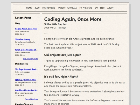The width and height of the screenshot is (140, 105).
Task: Click the paragraph about reviving an old Android project
Action: pos(79,39)
